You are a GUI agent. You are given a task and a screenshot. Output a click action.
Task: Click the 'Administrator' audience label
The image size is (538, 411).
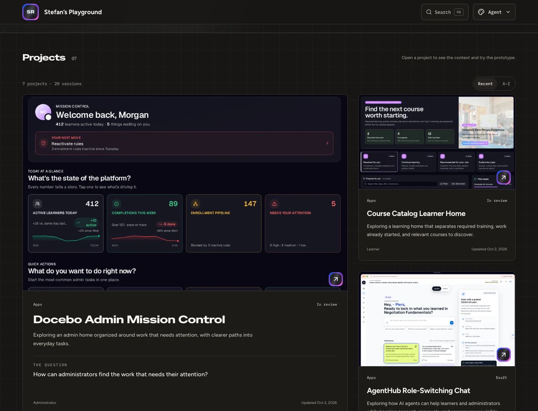pos(45,403)
